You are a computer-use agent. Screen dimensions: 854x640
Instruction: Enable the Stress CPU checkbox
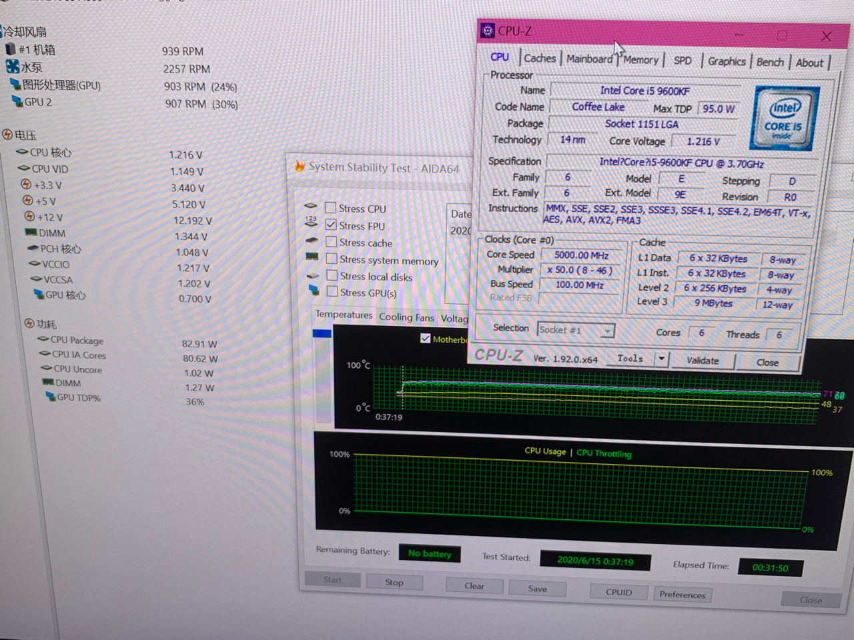click(330, 207)
